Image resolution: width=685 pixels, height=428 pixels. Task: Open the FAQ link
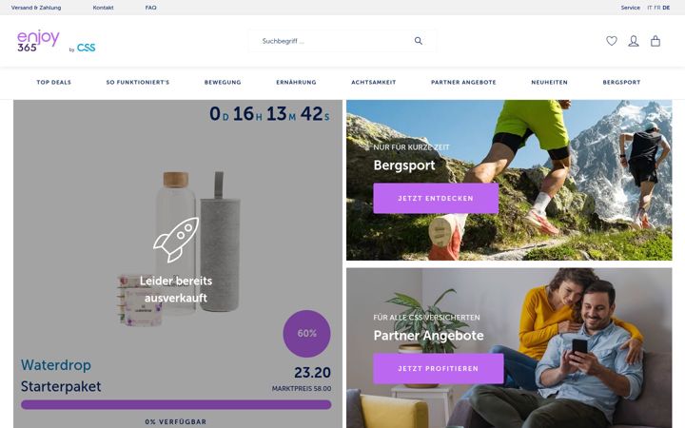150,8
